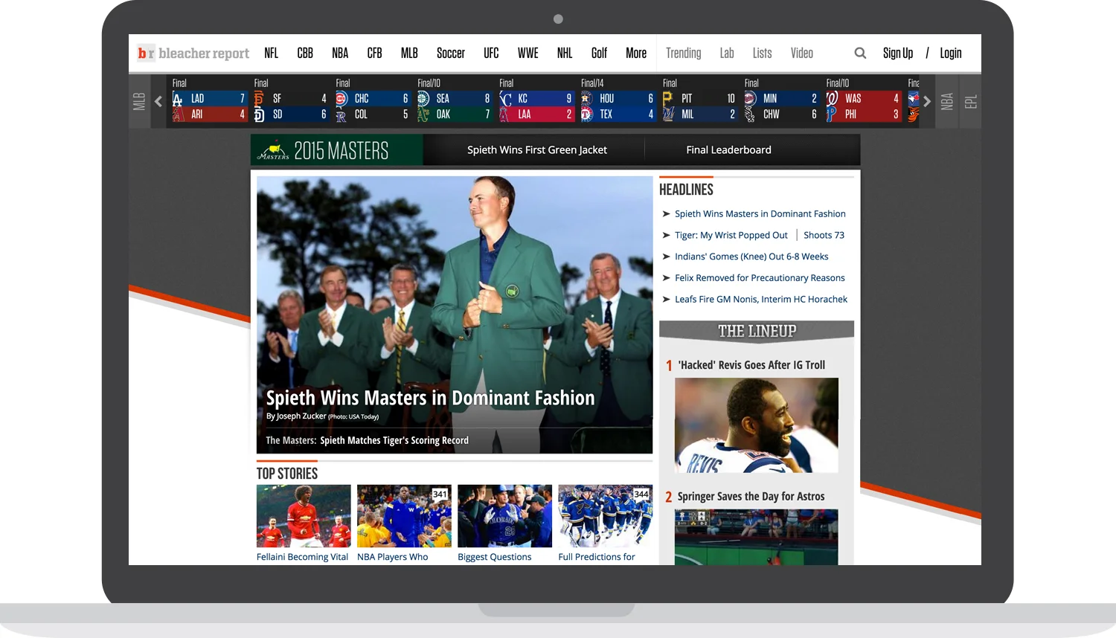The width and height of the screenshot is (1116, 638).
Task: Click the Bleacher Report logo
Action: tap(193, 53)
